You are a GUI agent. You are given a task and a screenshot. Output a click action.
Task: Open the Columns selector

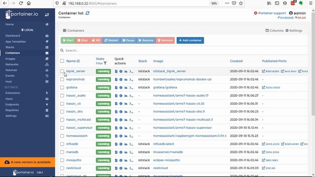(274, 30)
